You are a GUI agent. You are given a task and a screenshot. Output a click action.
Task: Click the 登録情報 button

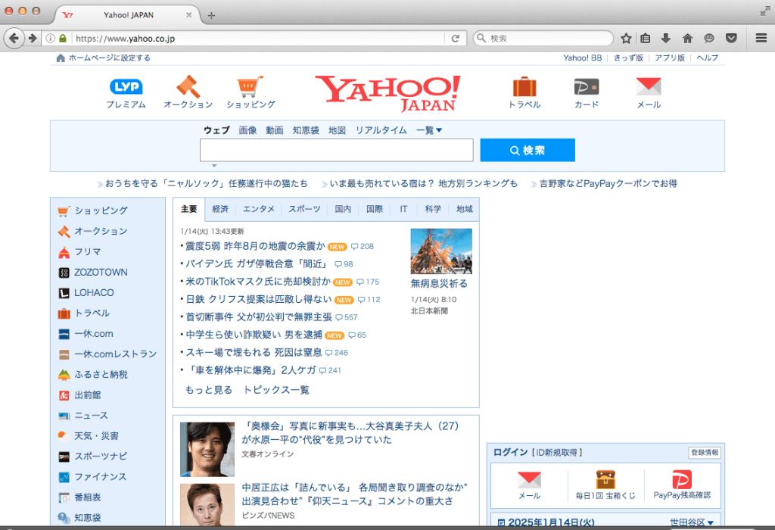pos(705,452)
